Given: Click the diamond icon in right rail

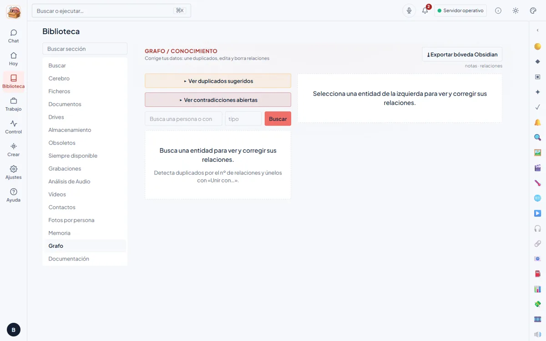Looking at the screenshot, I should tap(538, 61).
